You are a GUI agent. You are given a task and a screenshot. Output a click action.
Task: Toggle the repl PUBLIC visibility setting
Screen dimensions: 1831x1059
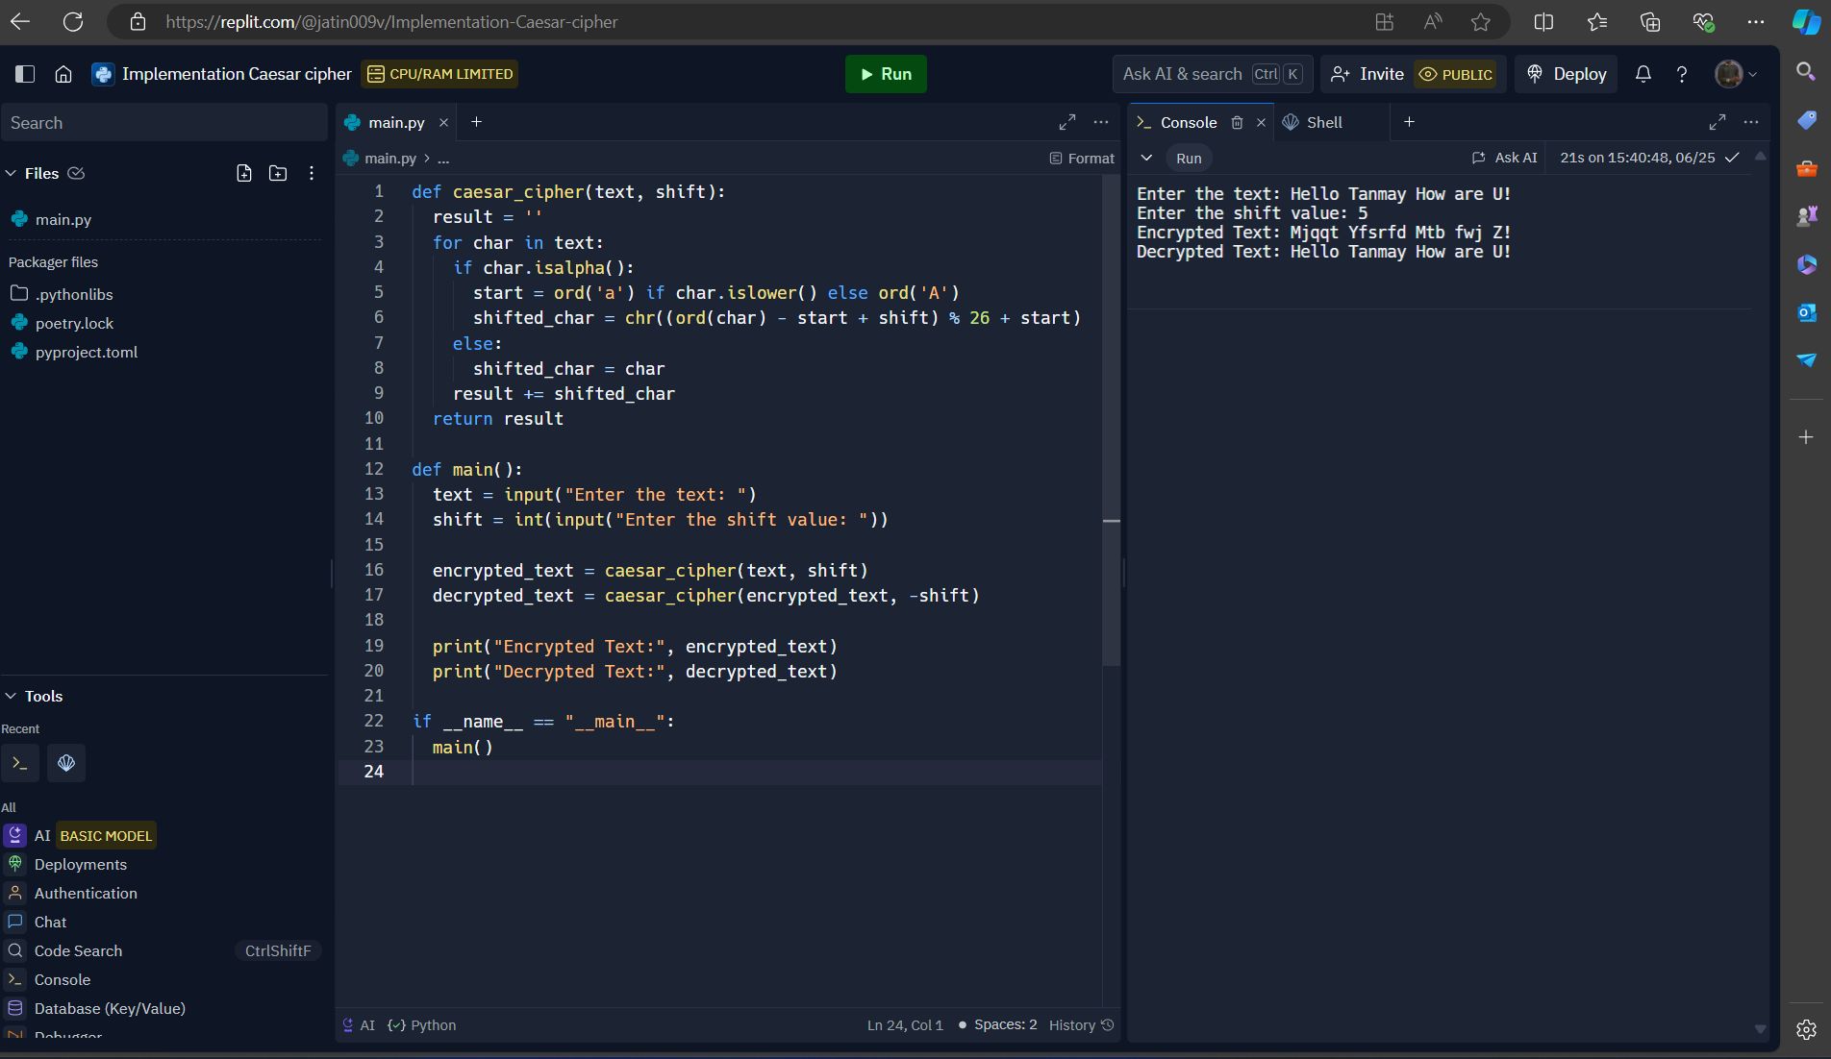pos(1455,74)
